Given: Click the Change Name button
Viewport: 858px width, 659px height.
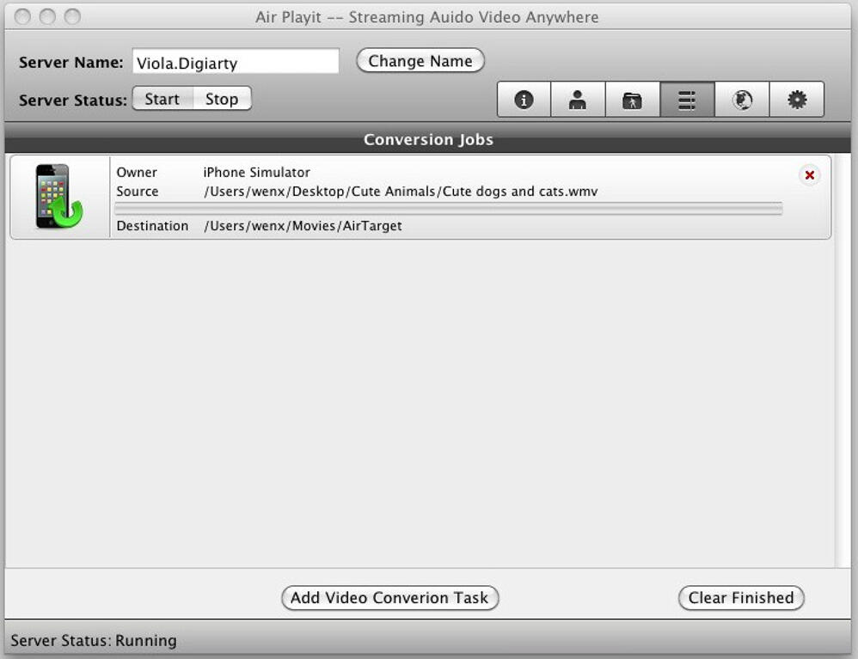Looking at the screenshot, I should [x=420, y=61].
